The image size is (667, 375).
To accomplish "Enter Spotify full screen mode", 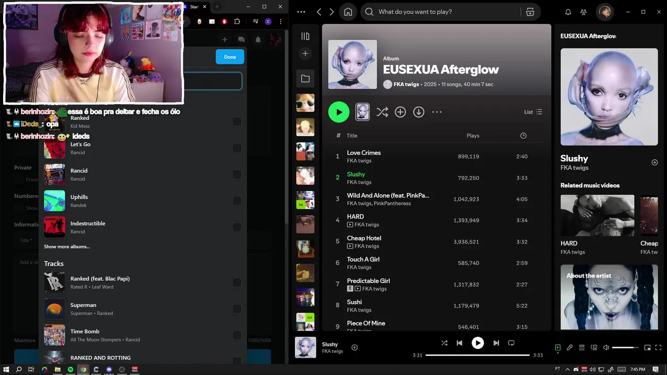I will [659, 347].
